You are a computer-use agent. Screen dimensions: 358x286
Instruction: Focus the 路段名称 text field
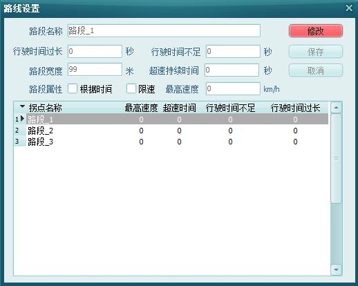pyautogui.click(x=164, y=30)
